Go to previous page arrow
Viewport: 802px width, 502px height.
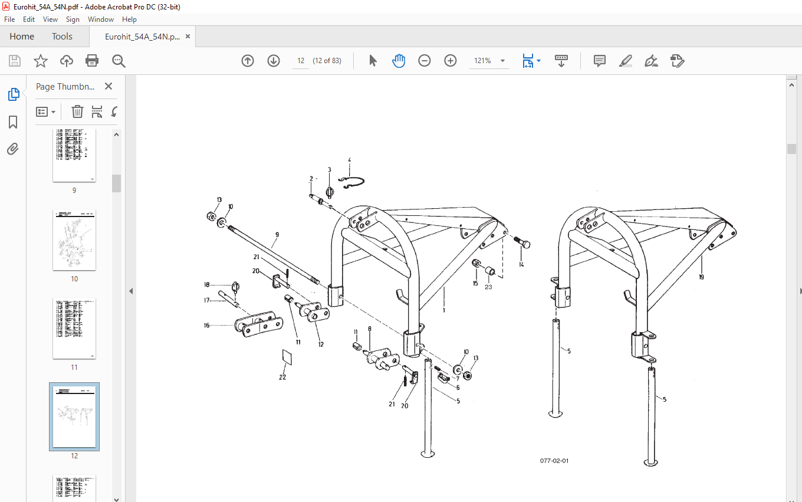tap(248, 61)
